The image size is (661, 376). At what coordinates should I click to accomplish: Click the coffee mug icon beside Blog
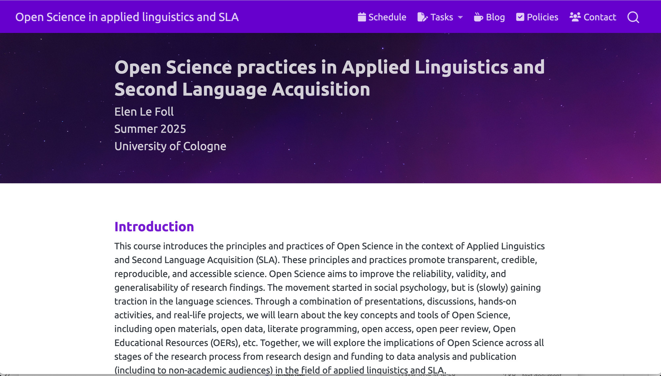pyautogui.click(x=478, y=17)
